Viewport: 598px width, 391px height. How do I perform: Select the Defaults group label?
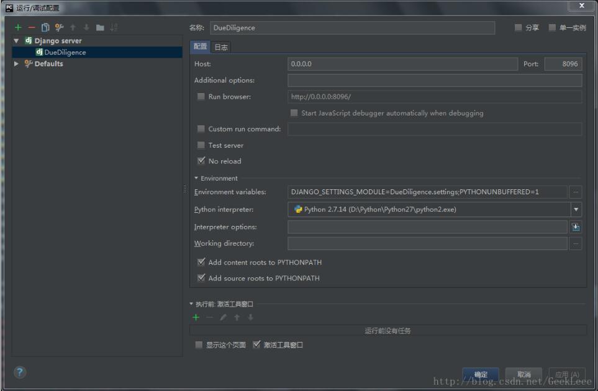click(x=49, y=64)
